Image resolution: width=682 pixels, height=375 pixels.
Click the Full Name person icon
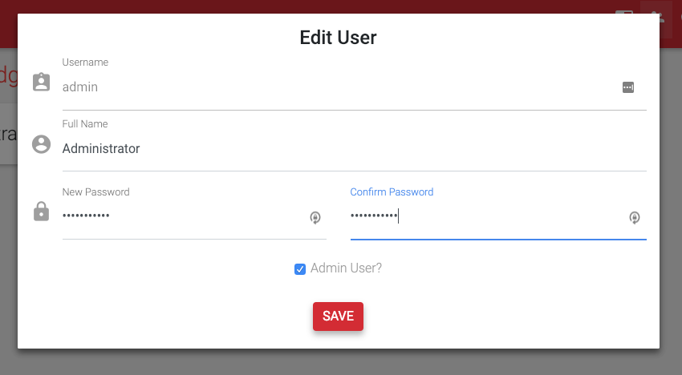click(41, 144)
